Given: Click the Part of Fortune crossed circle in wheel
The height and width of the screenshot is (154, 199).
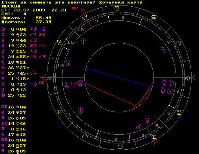Looking at the screenshot, I should tap(80, 83).
